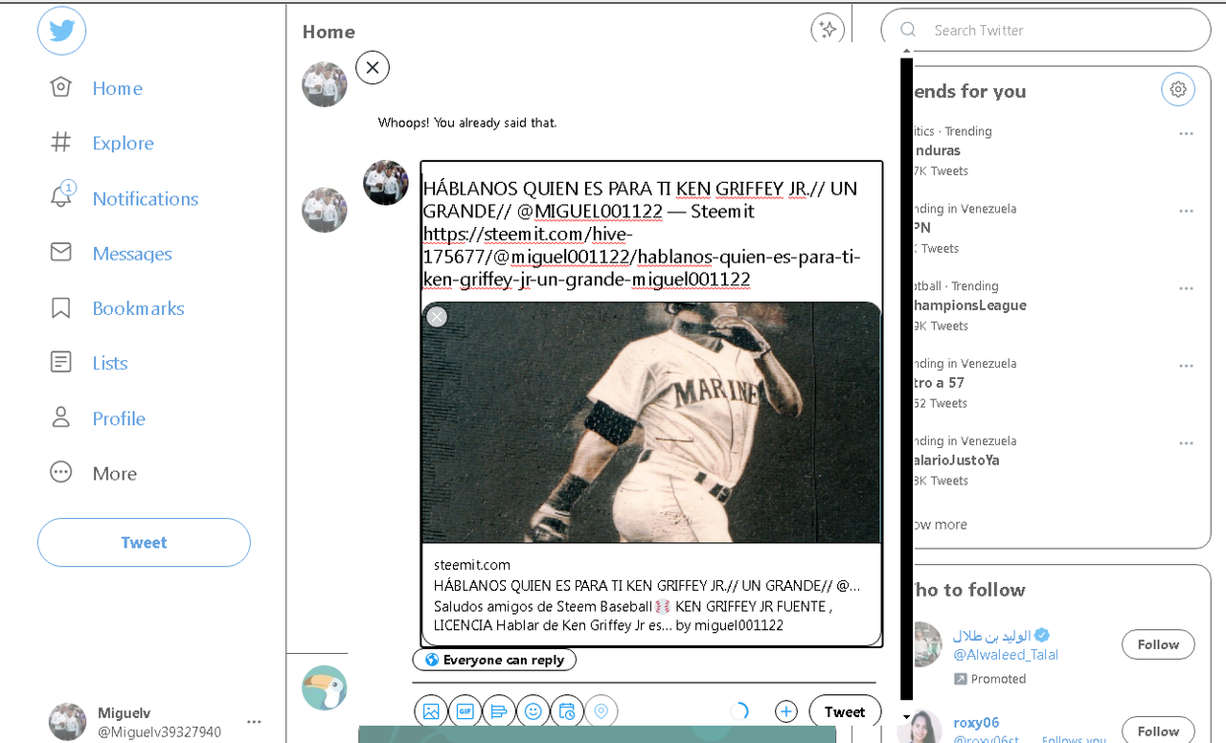Open the steemit.com link in the tweet text
This screenshot has width=1226, height=743.
[642, 257]
